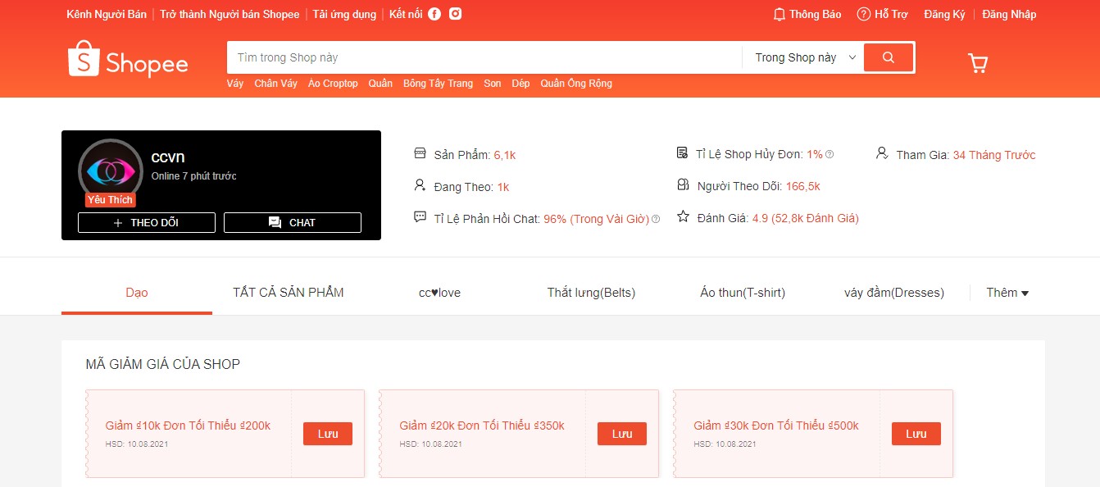Click Tải ứng dụng link
Screen dimensions: 1100x487
click(344, 14)
